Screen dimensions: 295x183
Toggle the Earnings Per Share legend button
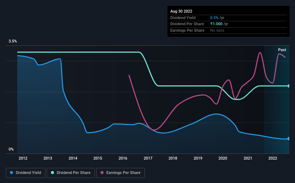click(120, 173)
